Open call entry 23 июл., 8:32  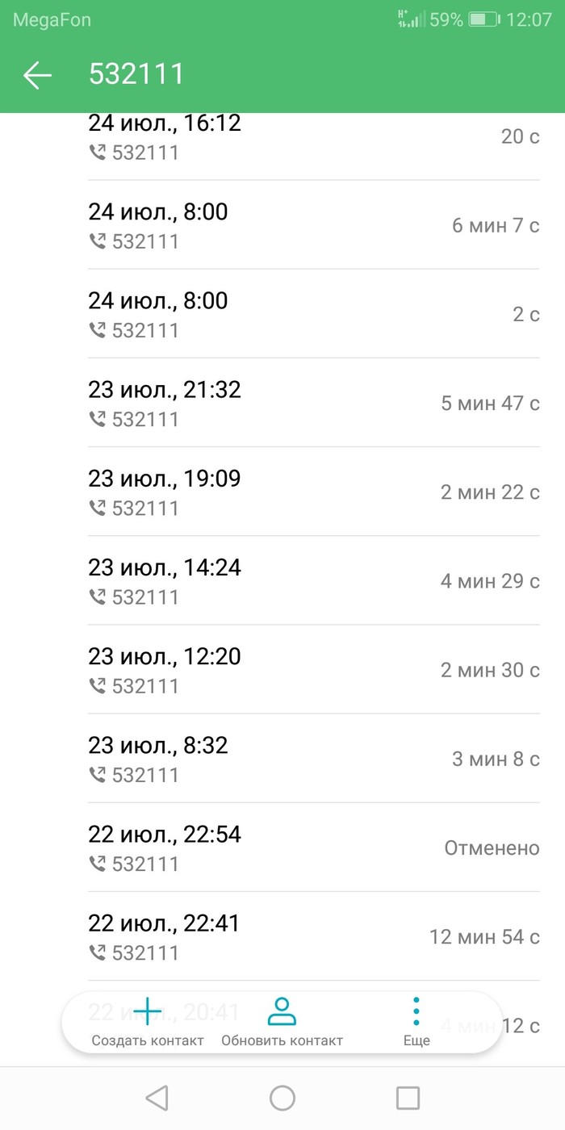pos(313,758)
